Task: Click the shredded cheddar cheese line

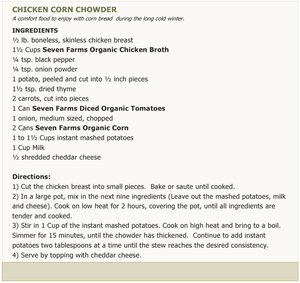Action: [x=57, y=157]
